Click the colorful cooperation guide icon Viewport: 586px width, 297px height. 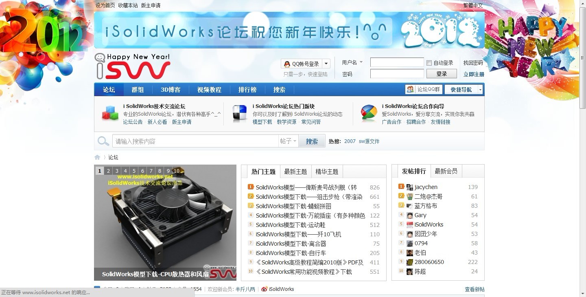(x=369, y=114)
